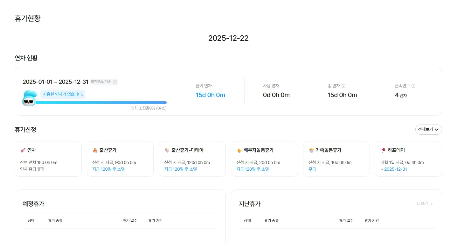Click the 무급 link in the 가족돌봄휴가 card
457x243 pixels.
[x=312, y=169]
